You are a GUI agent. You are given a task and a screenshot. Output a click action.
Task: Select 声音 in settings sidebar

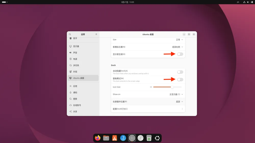click(x=83, y=53)
